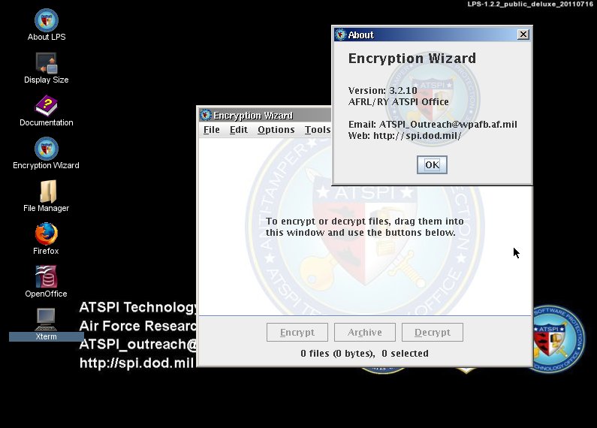Close the About dialog
597x428 pixels.
(x=523, y=35)
